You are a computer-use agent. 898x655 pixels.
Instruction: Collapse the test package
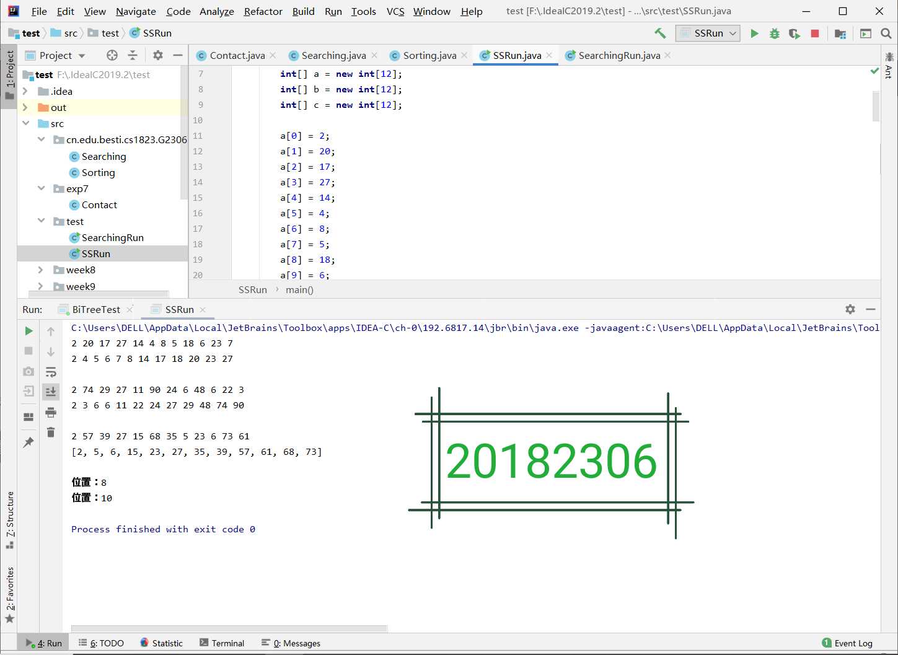(x=41, y=221)
